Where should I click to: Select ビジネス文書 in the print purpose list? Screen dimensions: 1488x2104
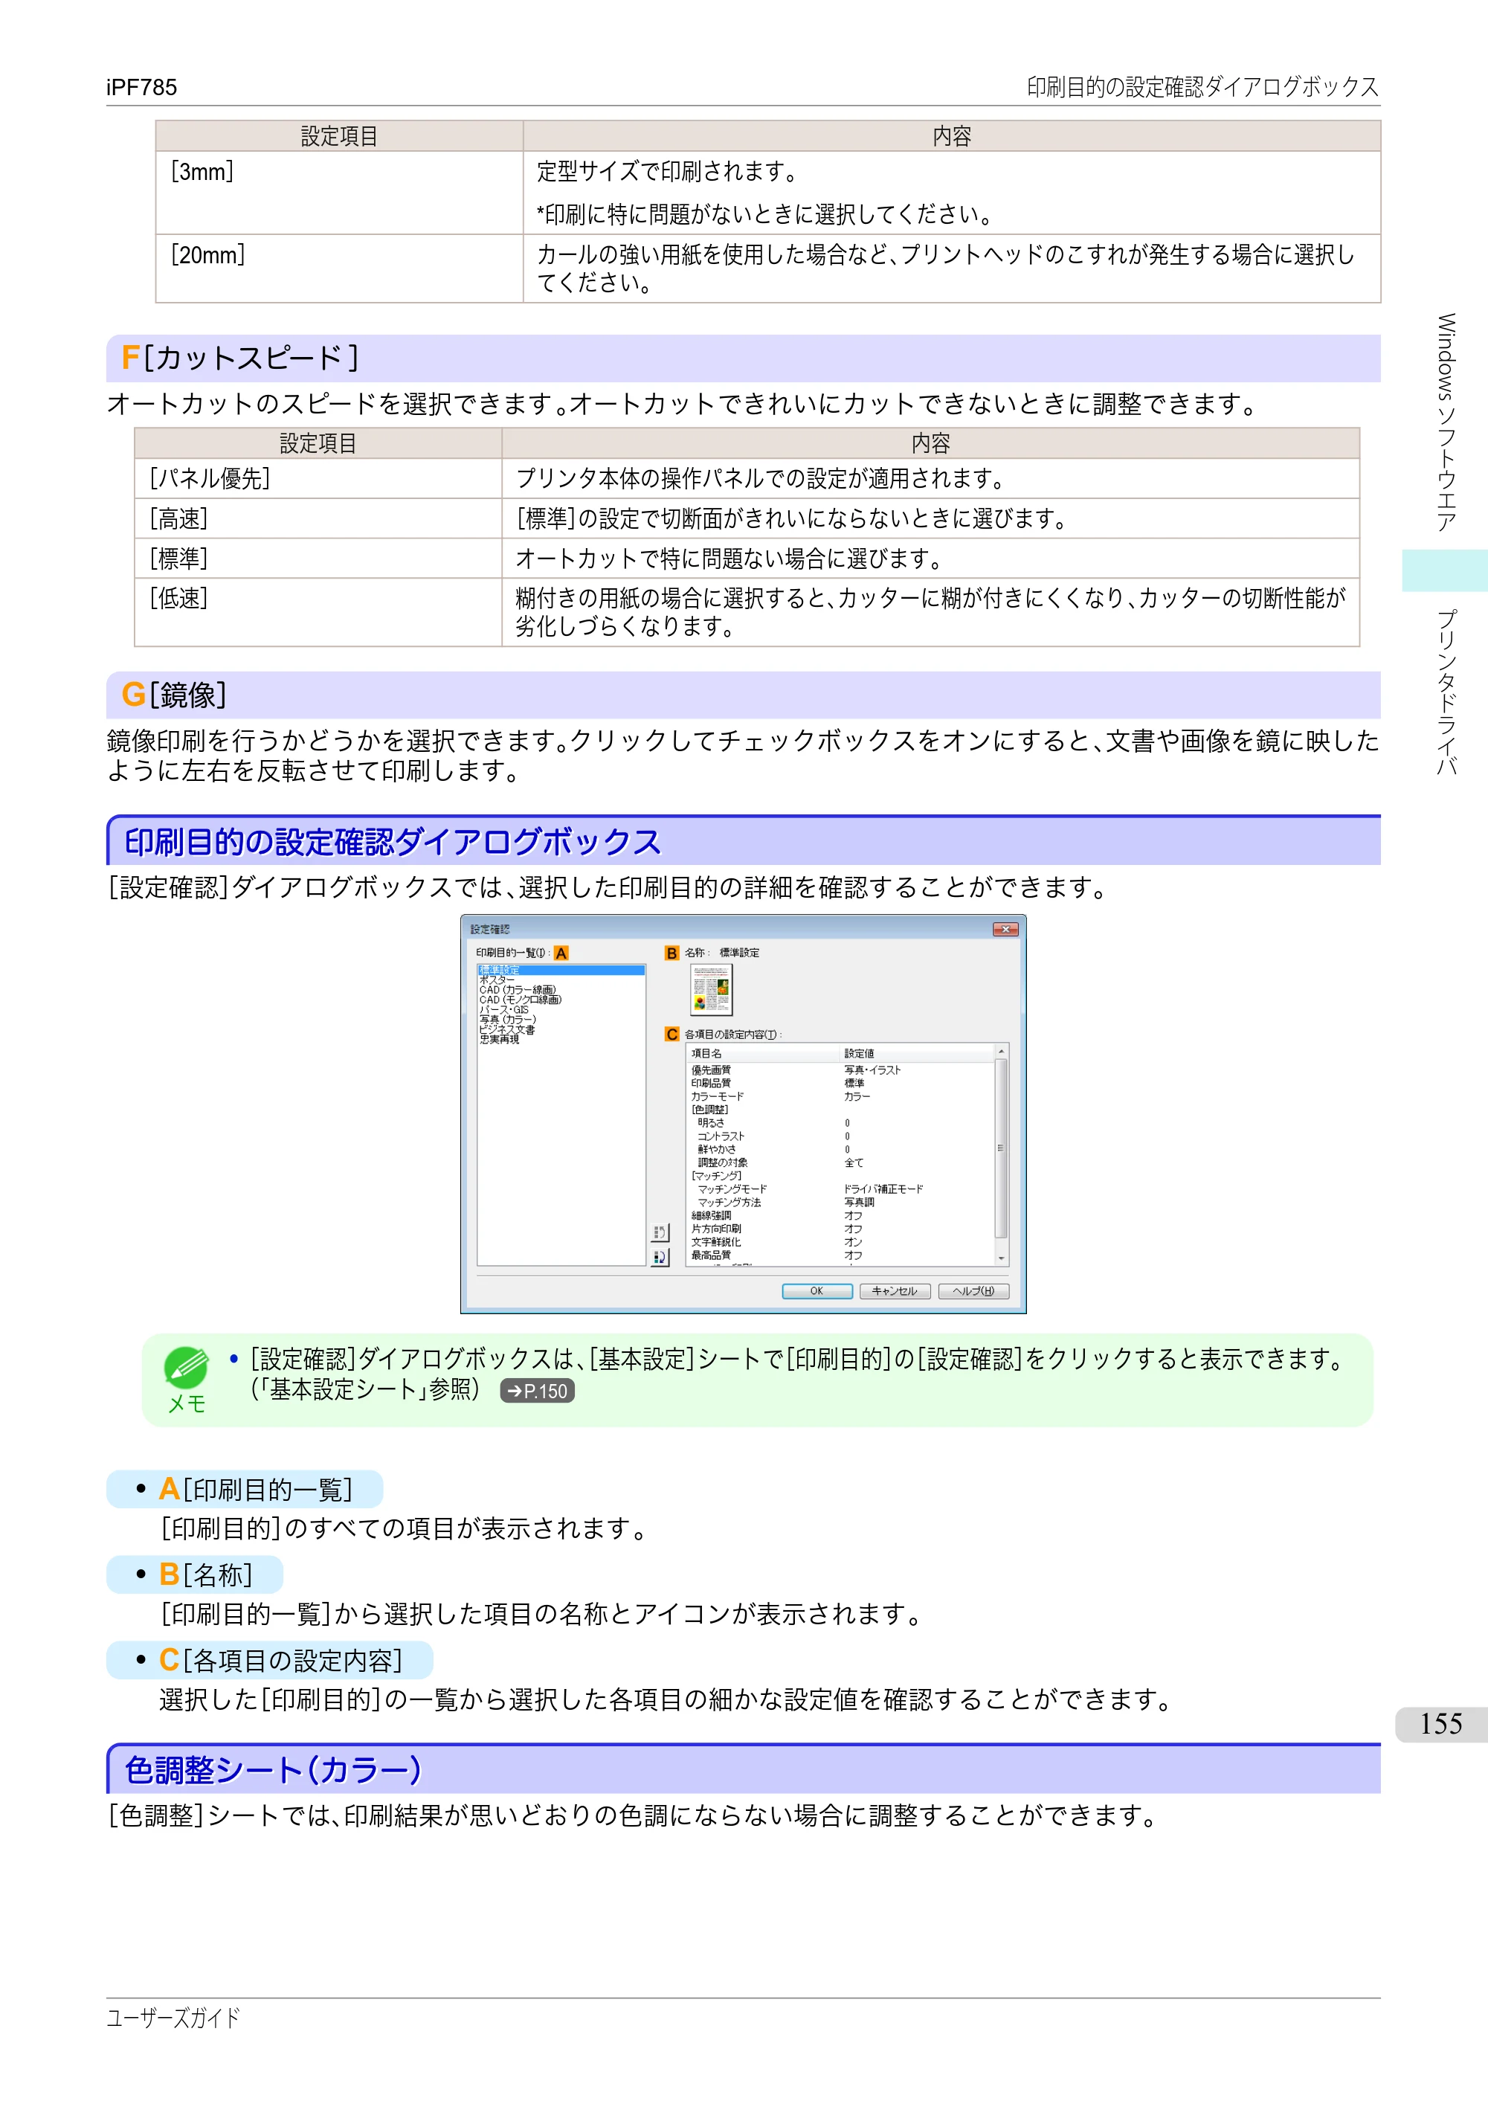click(561, 1030)
